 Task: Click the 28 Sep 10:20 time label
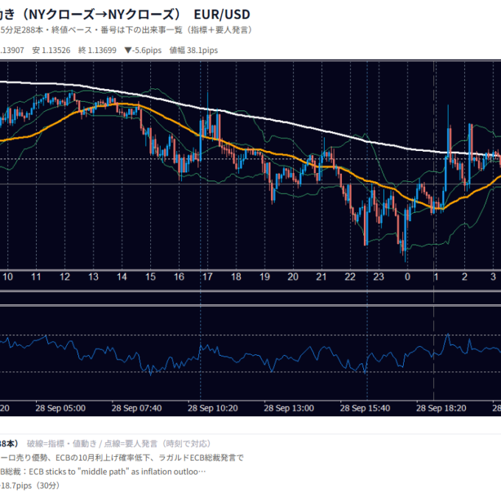(x=213, y=408)
